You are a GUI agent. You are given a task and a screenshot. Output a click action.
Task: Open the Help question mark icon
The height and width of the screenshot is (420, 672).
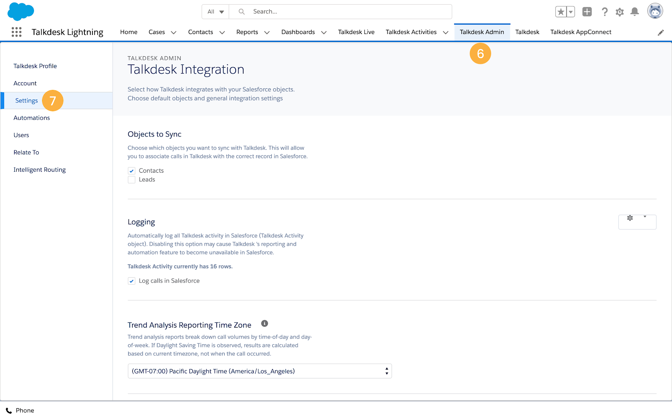click(604, 12)
